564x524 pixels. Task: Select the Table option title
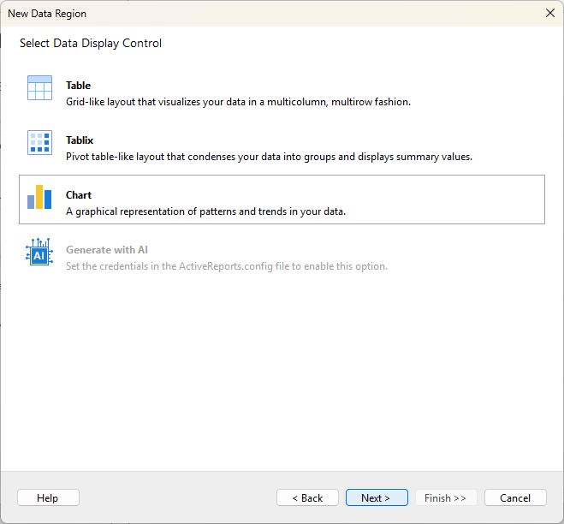pos(78,86)
